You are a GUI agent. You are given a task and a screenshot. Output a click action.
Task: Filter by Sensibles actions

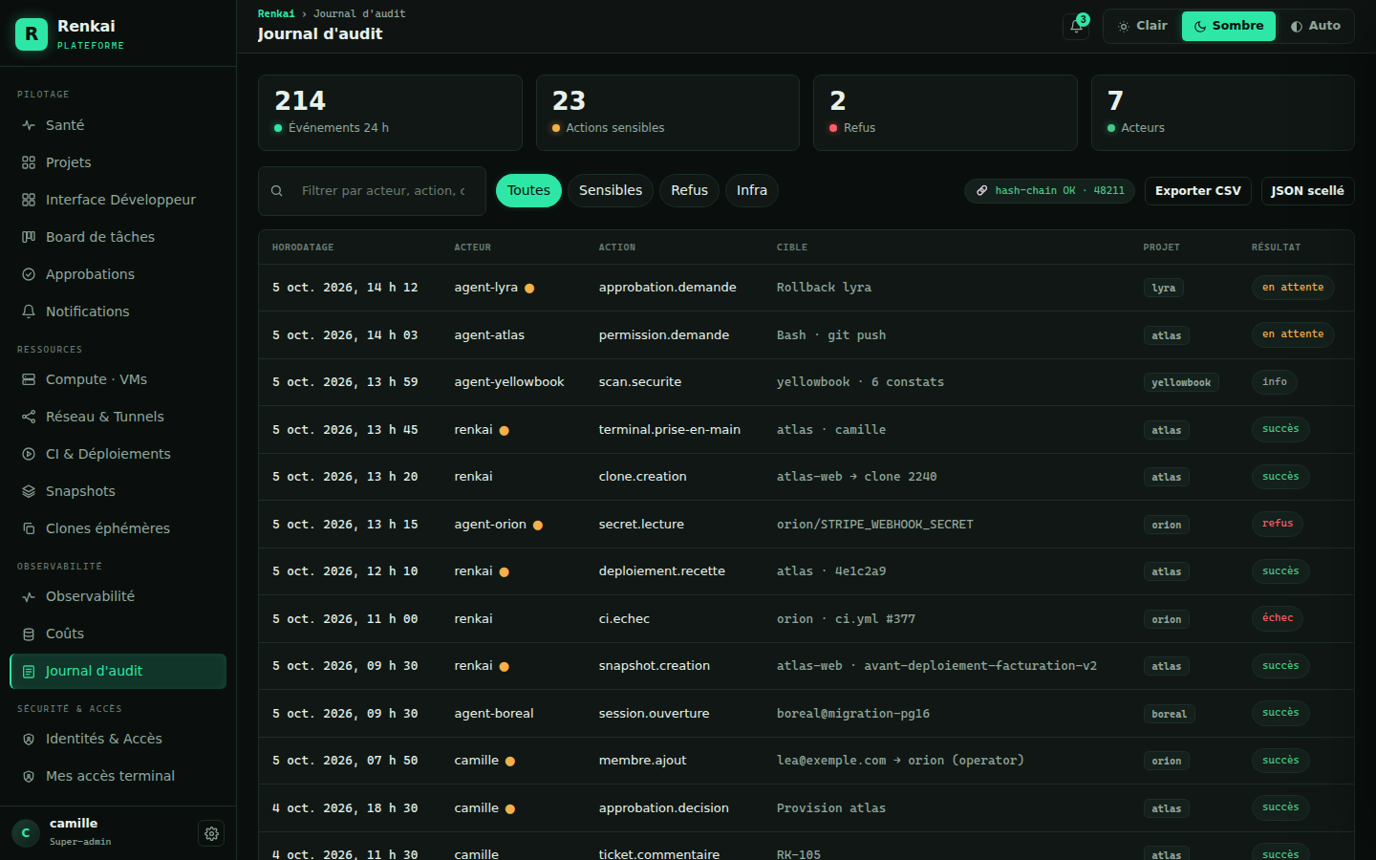pyautogui.click(x=611, y=190)
